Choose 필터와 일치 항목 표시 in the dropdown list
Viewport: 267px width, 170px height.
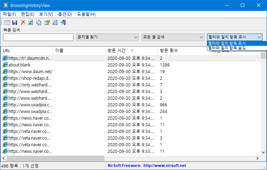coord(237,43)
